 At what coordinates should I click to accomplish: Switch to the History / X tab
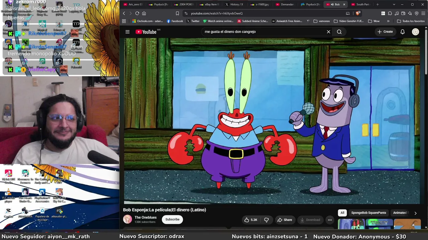coord(235,4)
